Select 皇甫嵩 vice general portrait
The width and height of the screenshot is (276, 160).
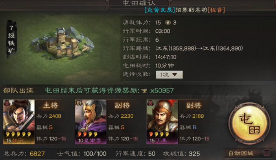click(x=91, y=122)
